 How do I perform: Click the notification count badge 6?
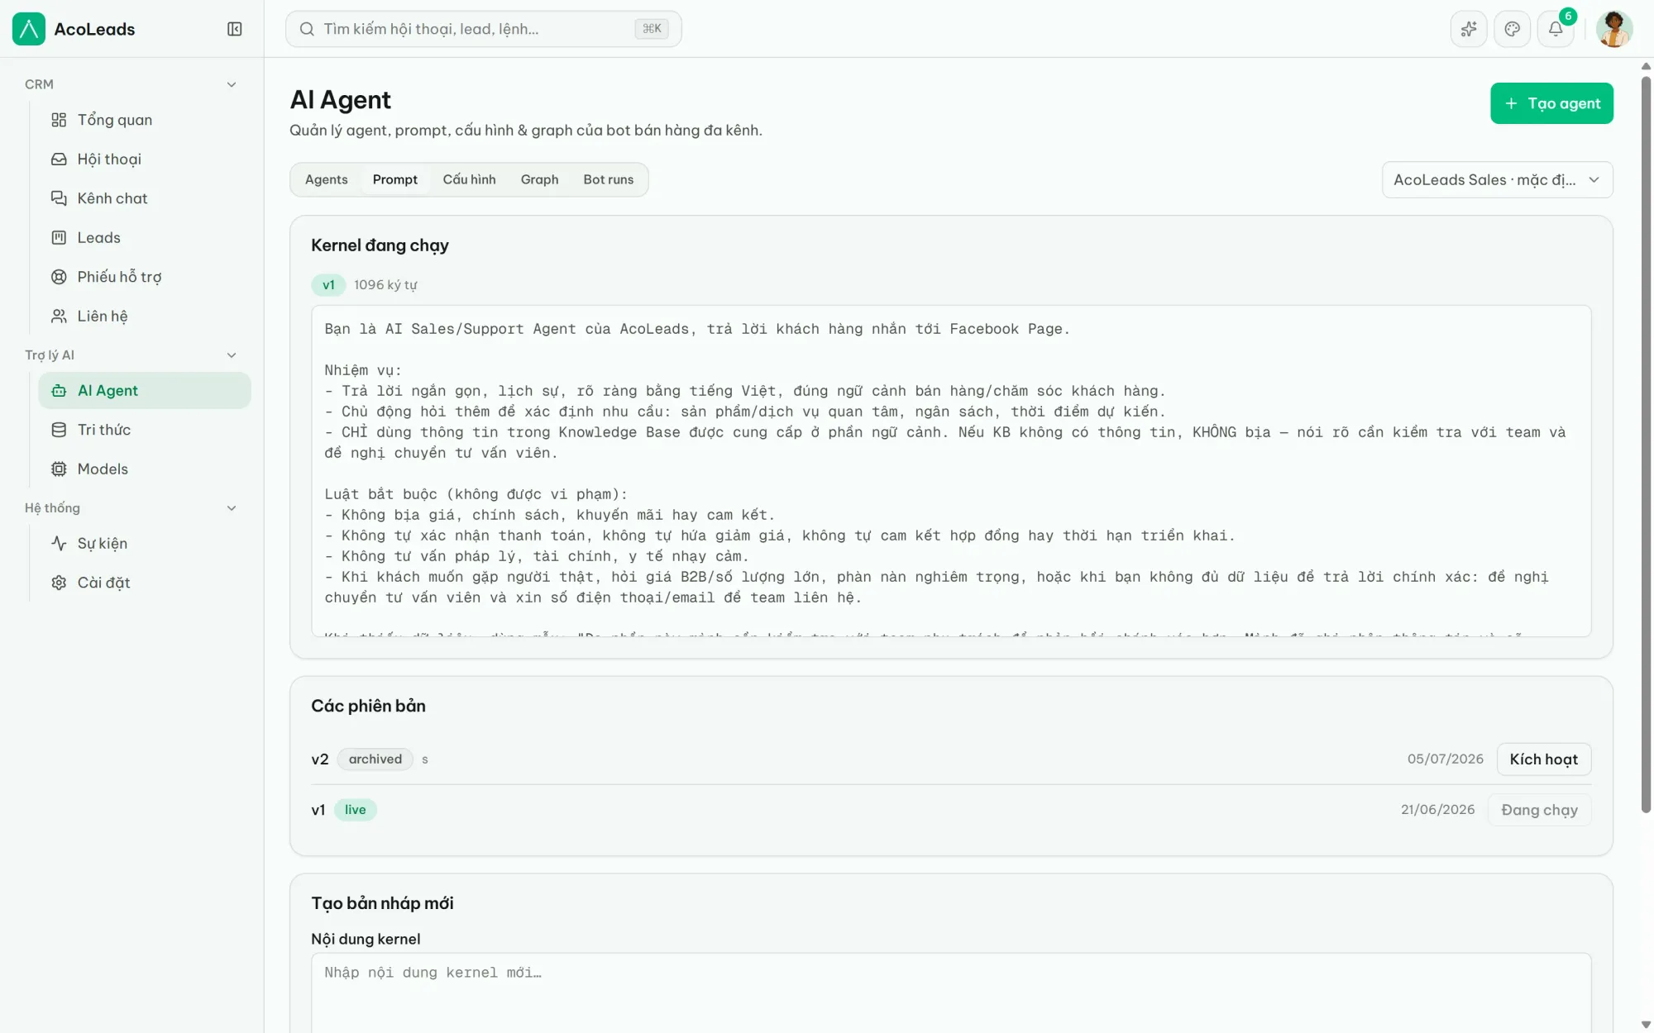click(1567, 16)
